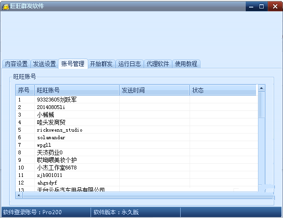Viewport: 283px width, 218px height.
Task: Click row number 5 in 序号 column
Action: (19, 130)
